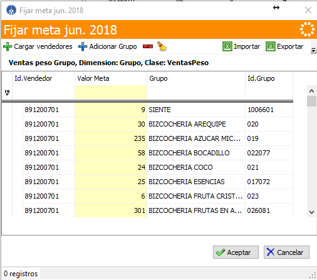Click the window resize grip corner

click(313, 276)
